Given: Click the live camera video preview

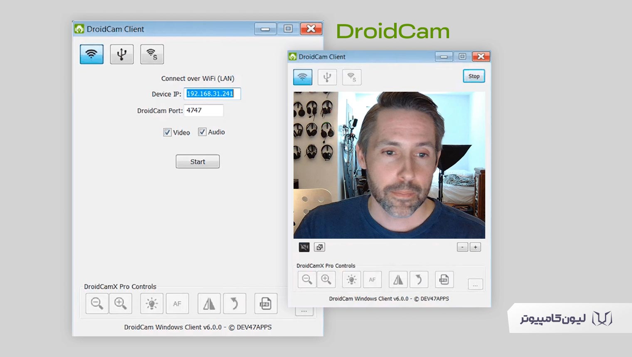Looking at the screenshot, I should 389,165.
